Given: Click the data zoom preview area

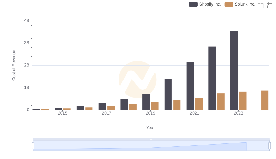Looking at the screenshot, I should (151, 146).
